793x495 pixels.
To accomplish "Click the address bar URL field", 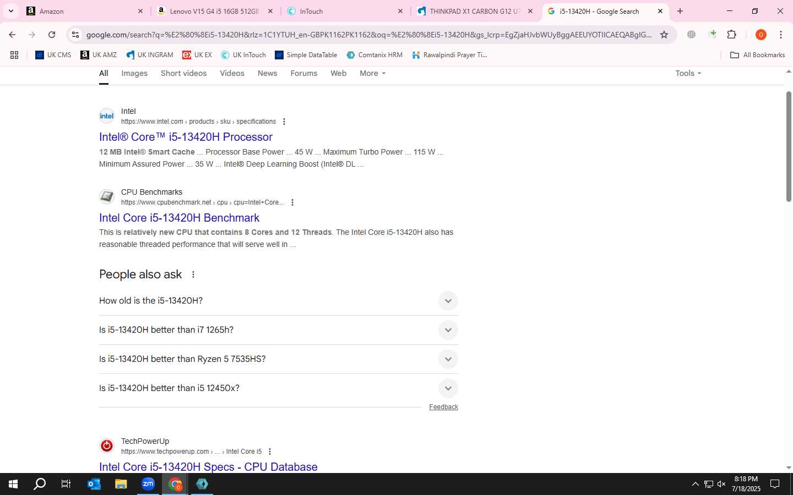I will pos(369,35).
